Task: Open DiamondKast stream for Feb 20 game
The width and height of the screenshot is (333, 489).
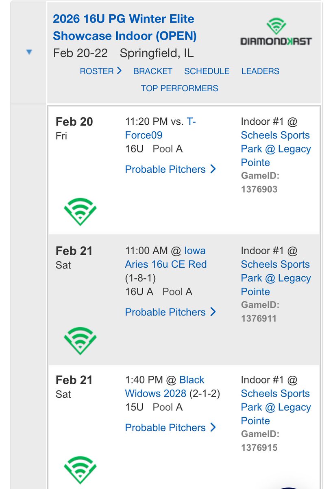Action: 80,211
